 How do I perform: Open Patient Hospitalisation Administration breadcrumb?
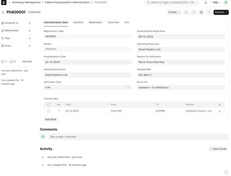pos(67,2)
